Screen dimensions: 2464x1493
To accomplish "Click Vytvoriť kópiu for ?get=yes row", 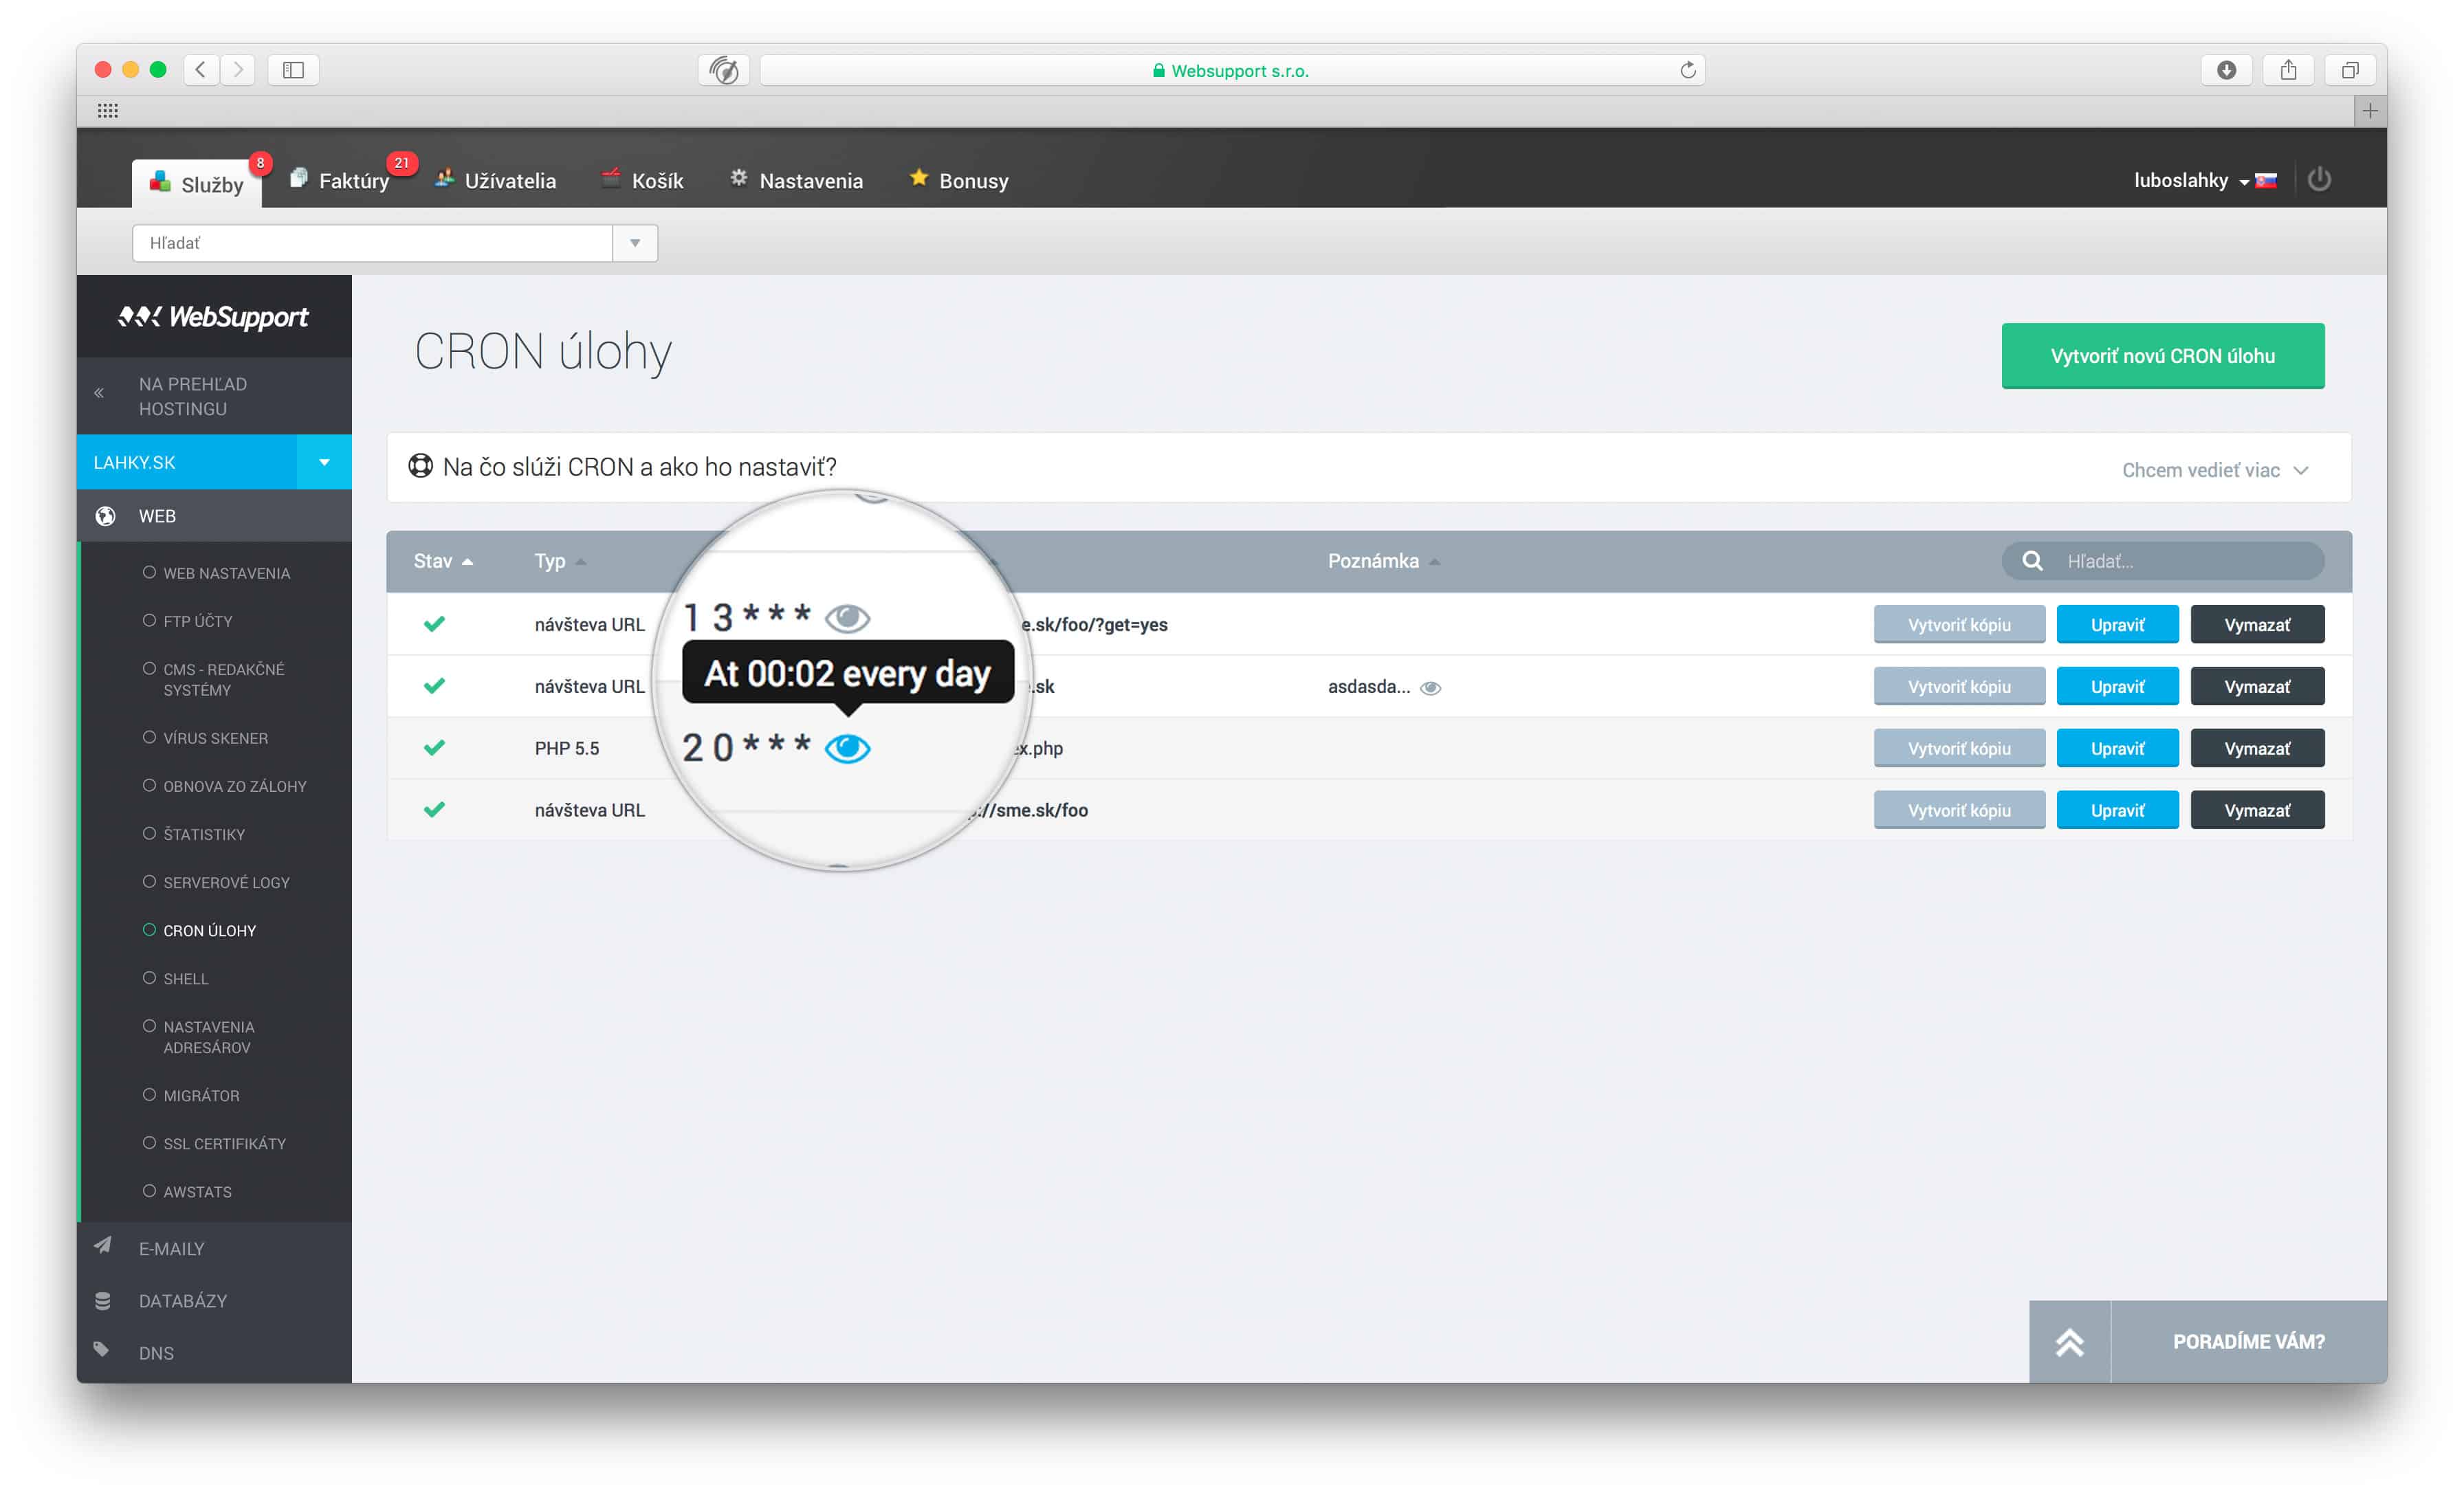I will [1959, 624].
